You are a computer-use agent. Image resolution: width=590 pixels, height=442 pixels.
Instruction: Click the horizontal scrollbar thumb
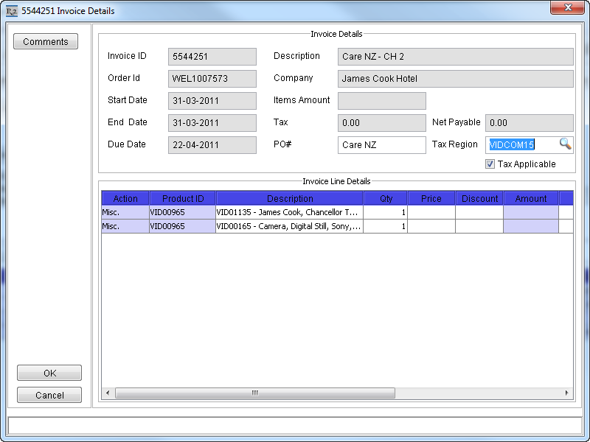click(254, 393)
